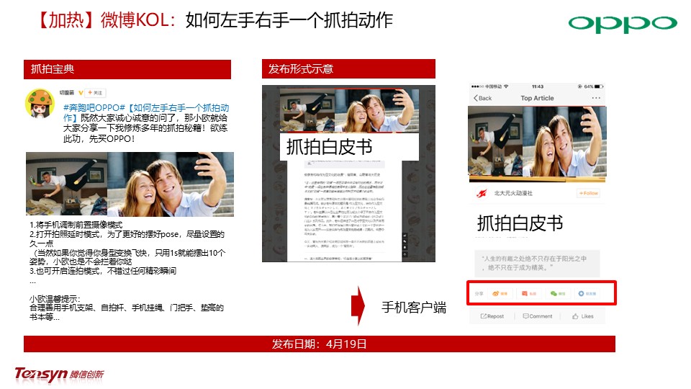691x389 pixels.
Task: Click the +Follow button on phone article
Action: pyautogui.click(x=588, y=193)
